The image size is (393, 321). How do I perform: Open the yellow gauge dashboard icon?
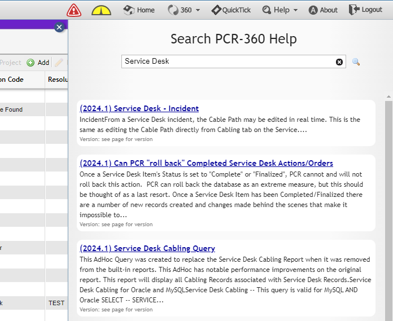(x=101, y=11)
